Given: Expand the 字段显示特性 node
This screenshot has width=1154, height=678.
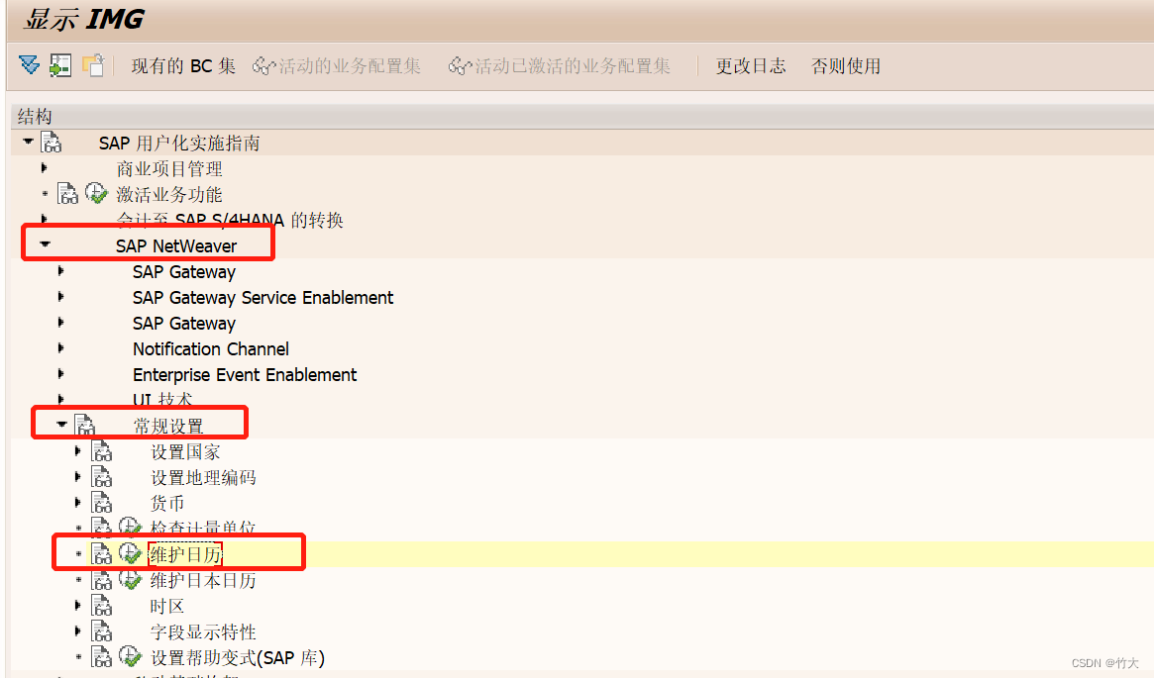Looking at the screenshot, I should point(78,630).
